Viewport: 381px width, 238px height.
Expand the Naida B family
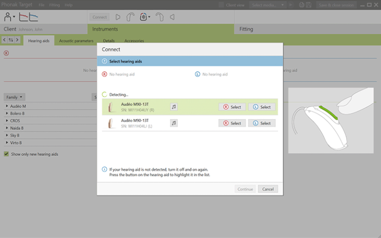pos(7,128)
